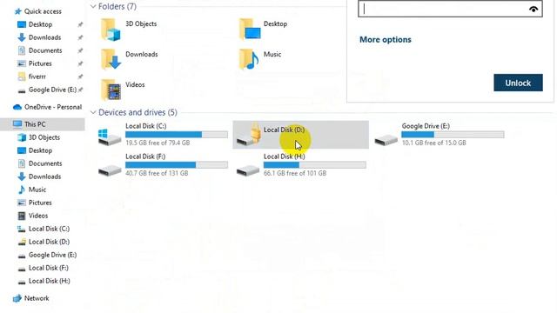Open Downloads under Quick access
The width and height of the screenshot is (557, 313).
44,37
